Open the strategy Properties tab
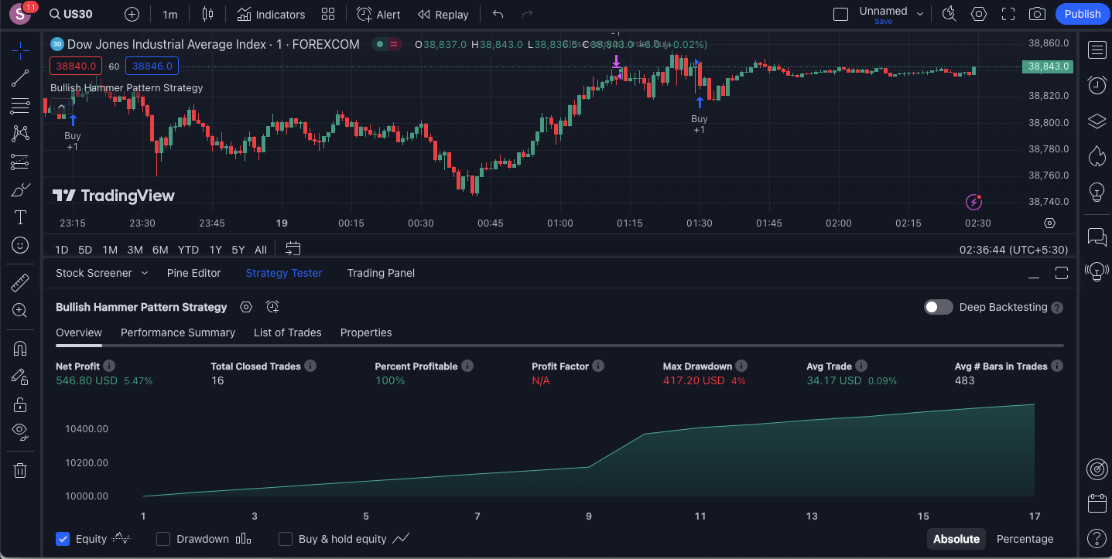The image size is (1112, 559). tap(366, 332)
